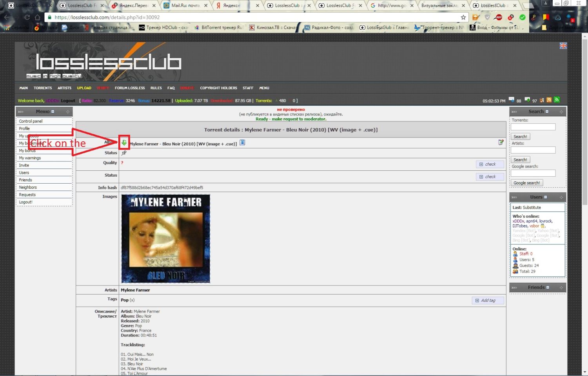Switch to Mail.Ru browser tab
The height and width of the screenshot is (376, 588).
pyautogui.click(x=185, y=5)
